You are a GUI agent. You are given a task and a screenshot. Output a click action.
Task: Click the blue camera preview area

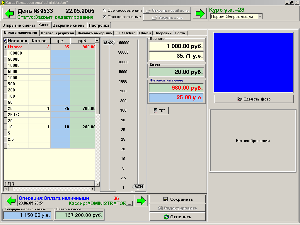[x=253, y=63]
